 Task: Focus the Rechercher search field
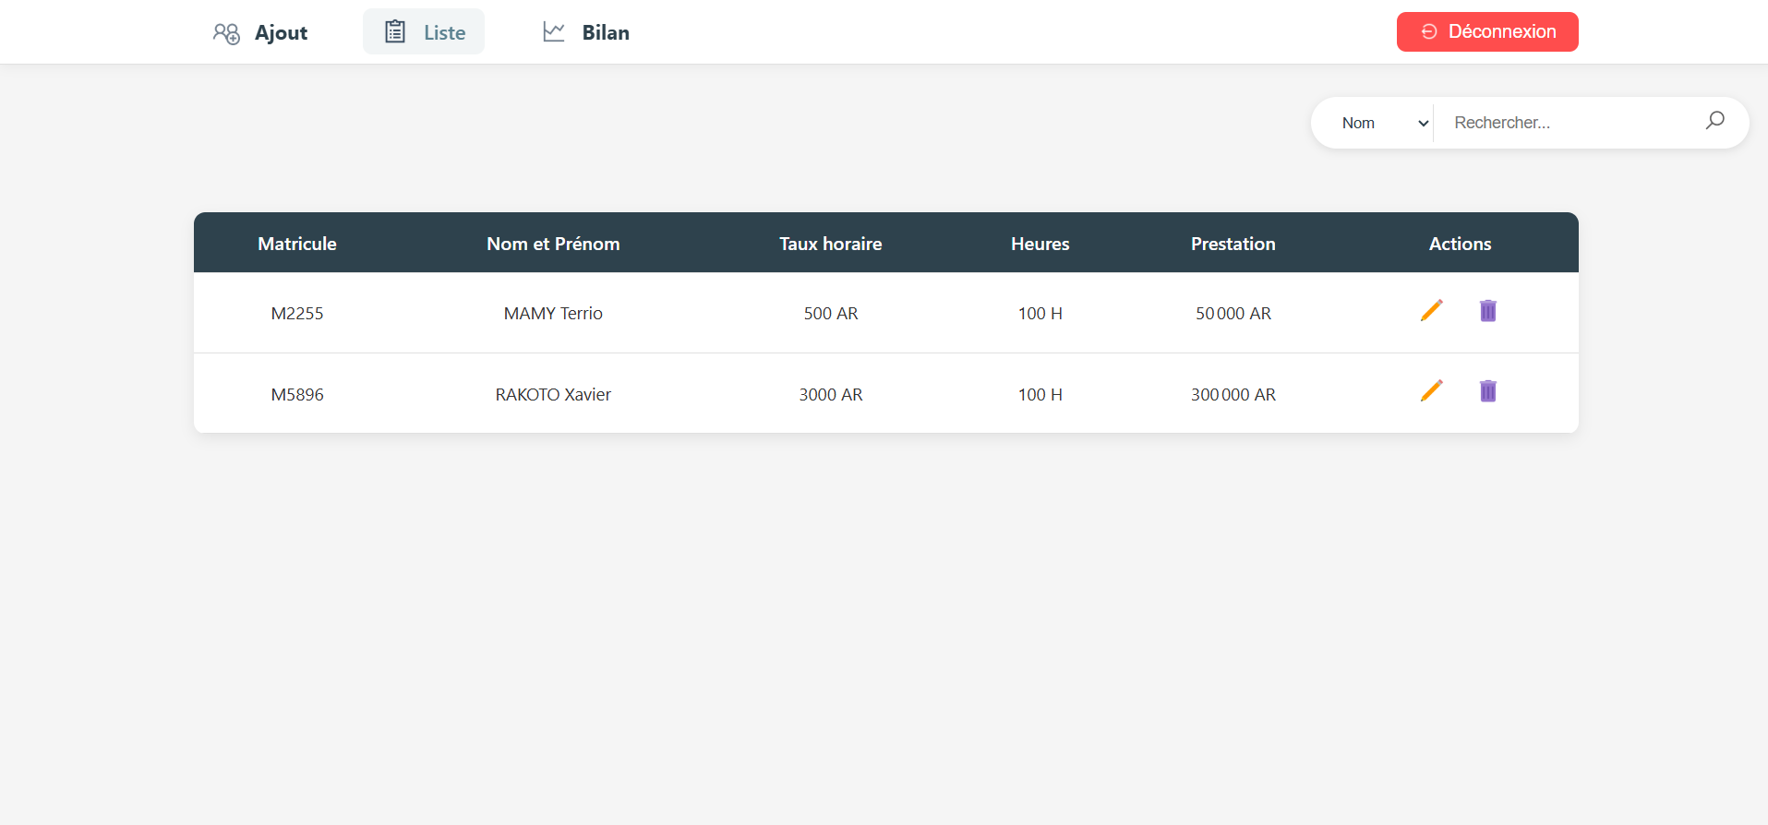1570,123
